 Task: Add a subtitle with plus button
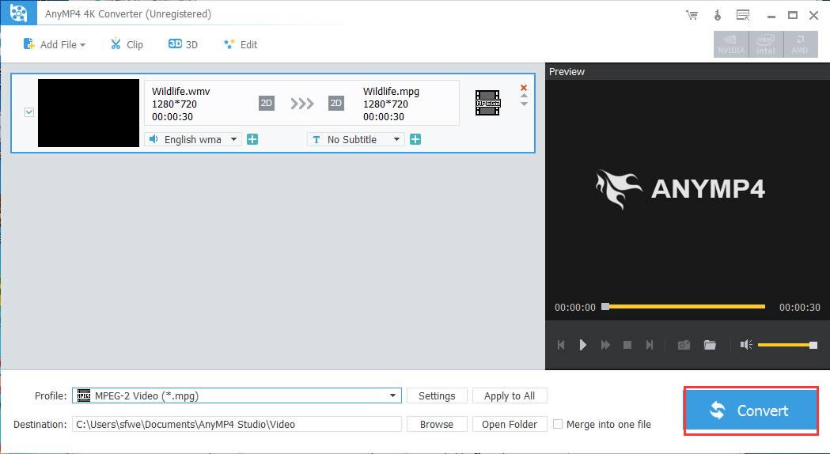pos(415,139)
